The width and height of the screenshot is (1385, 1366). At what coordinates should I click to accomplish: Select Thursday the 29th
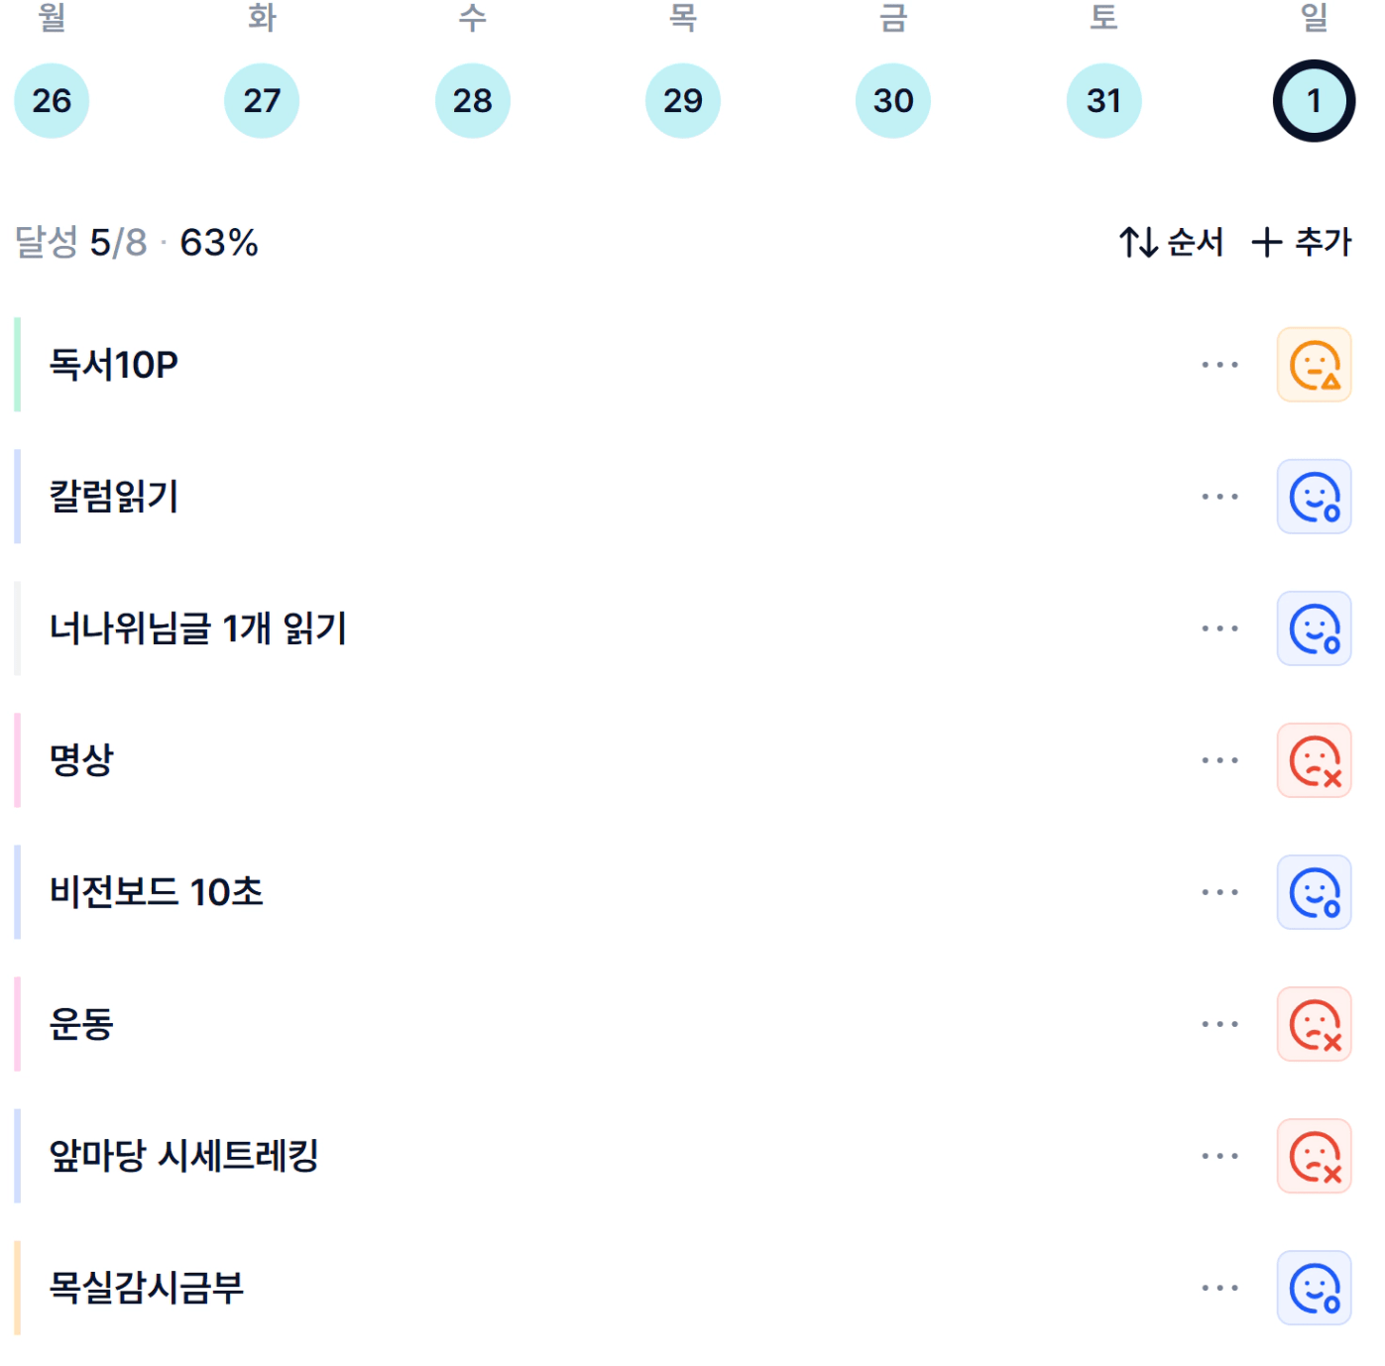682,100
